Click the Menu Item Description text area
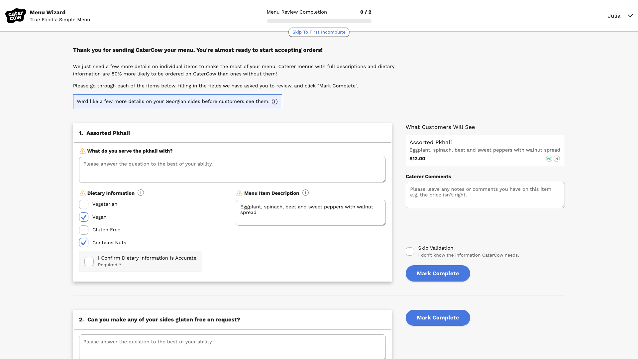This screenshot has width=638, height=359. click(x=311, y=213)
